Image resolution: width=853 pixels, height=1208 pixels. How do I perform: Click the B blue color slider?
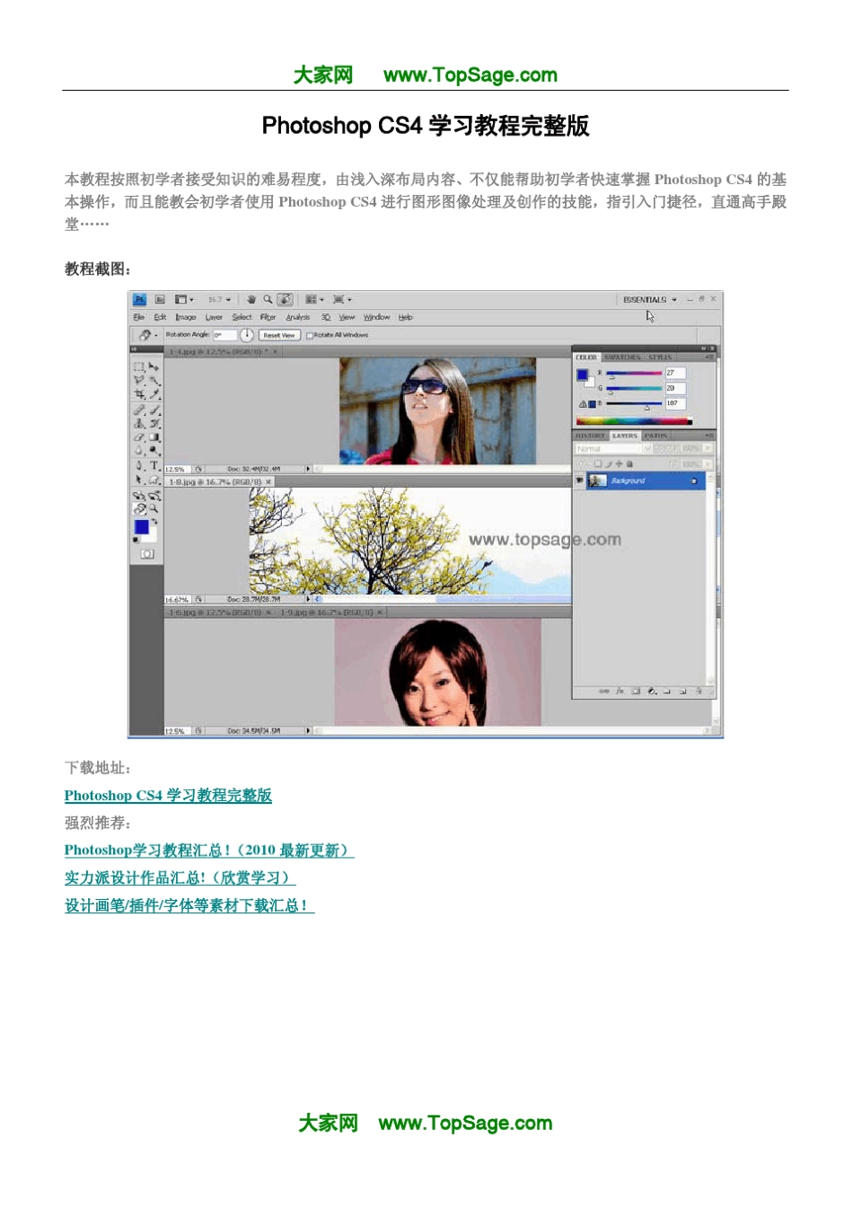click(x=634, y=403)
